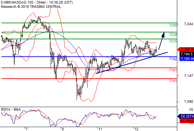
Task: Select the 7228 resistance level label
Action: tap(173, 34)
